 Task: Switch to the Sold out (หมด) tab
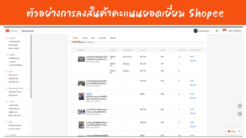93,38
